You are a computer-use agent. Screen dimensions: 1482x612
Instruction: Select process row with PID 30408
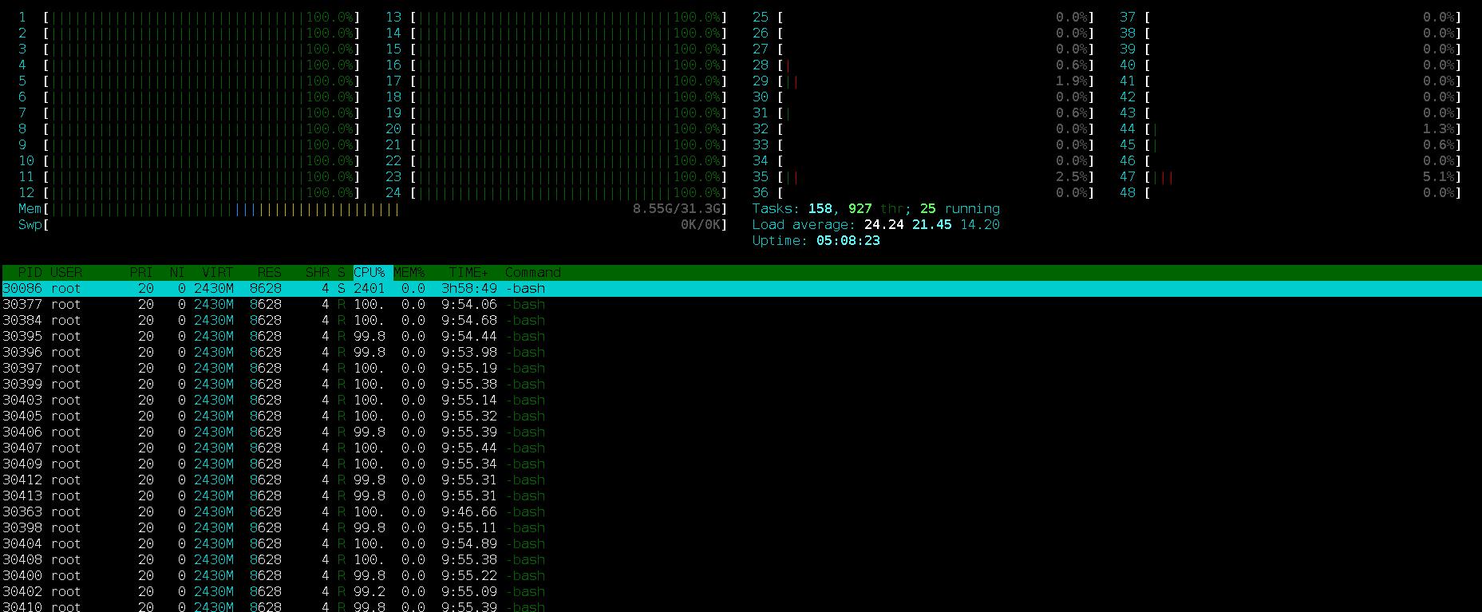point(741,559)
